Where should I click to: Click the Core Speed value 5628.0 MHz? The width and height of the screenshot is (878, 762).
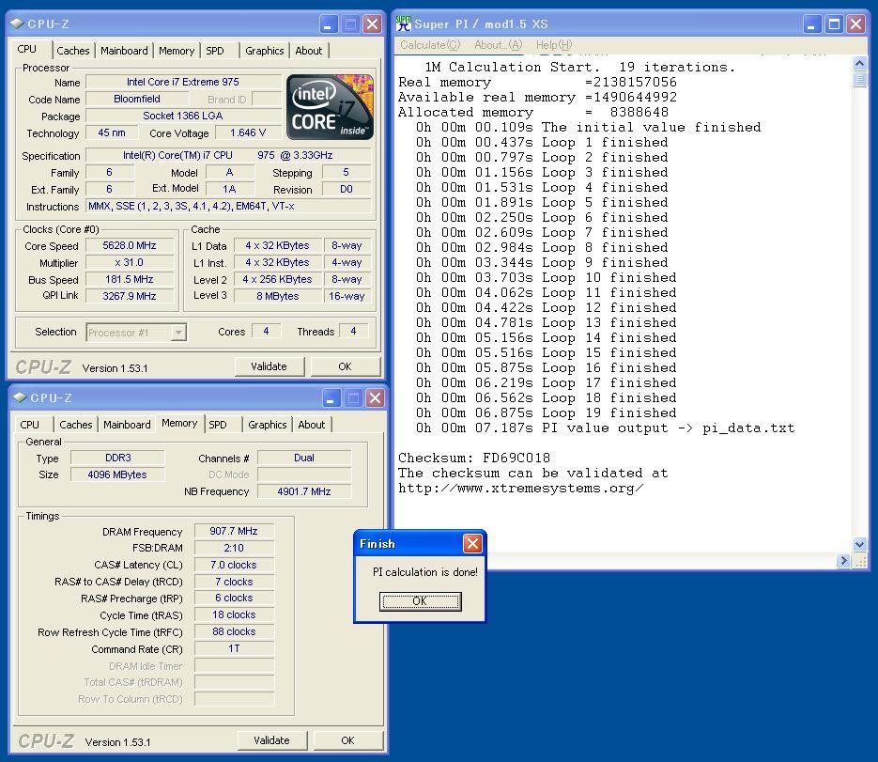(x=130, y=245)
